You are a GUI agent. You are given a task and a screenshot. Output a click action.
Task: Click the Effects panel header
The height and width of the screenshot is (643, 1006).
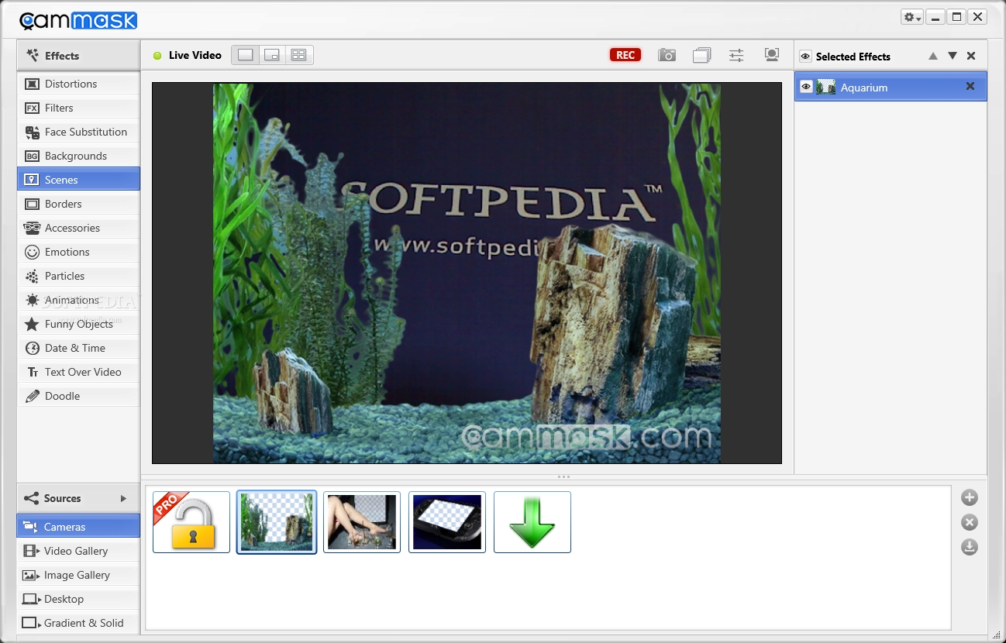pos(78,56)
